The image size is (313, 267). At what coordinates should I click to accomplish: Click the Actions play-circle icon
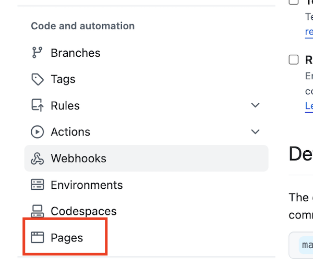point(37,132)
